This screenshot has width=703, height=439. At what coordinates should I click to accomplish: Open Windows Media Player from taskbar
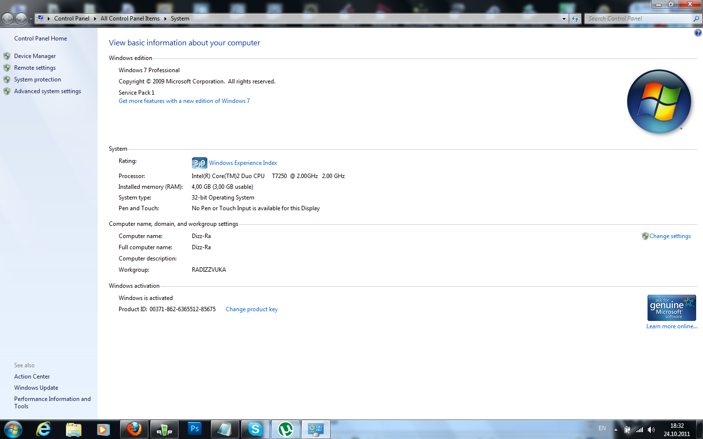103,429
